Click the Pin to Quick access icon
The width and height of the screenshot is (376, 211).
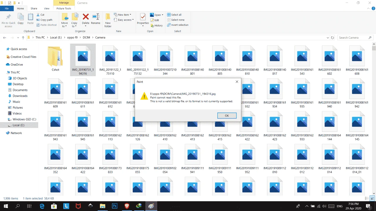pos(9,17)
